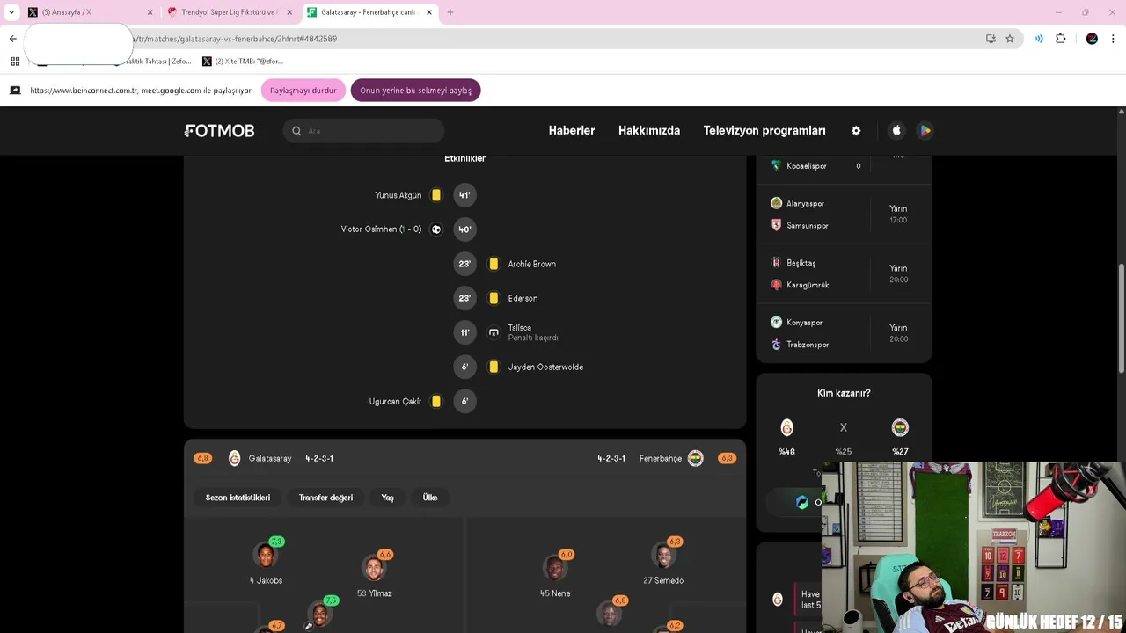Open bookmark X'te TMB in bookmarks bar
This screenshot has width=1126, height=633.
click(243, 62)
